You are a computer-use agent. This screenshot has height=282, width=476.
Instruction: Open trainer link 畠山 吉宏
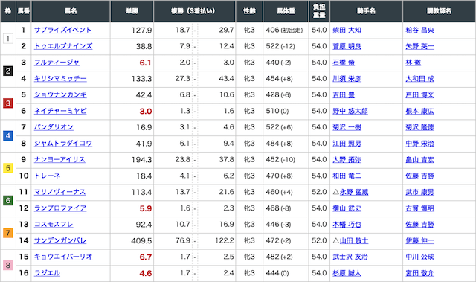point(419,160)
